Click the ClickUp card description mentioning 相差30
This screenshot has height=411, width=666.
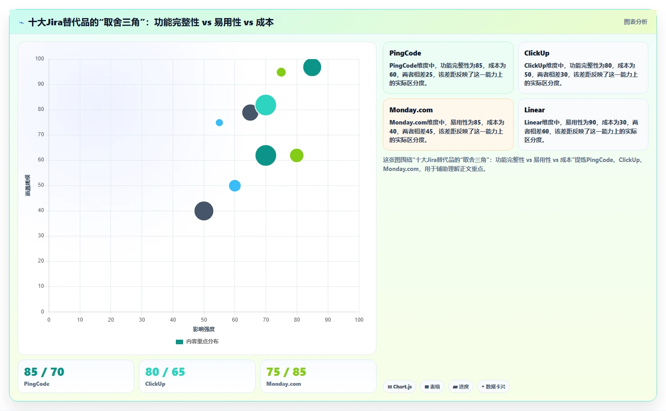581,74
